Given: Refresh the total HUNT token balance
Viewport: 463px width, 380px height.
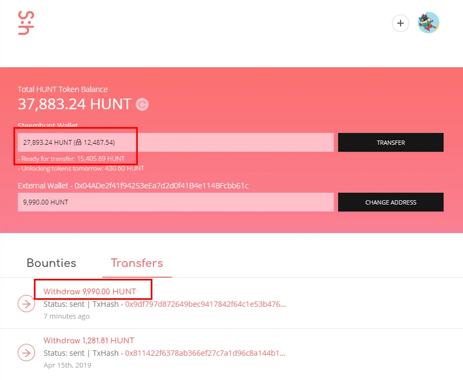Looking at the screenshot, I should [x=142, y=104].
